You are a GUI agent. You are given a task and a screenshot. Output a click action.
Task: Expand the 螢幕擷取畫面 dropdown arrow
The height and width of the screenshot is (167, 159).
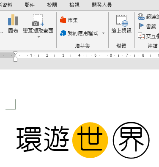pyautogui.click(x=38, y=37)
